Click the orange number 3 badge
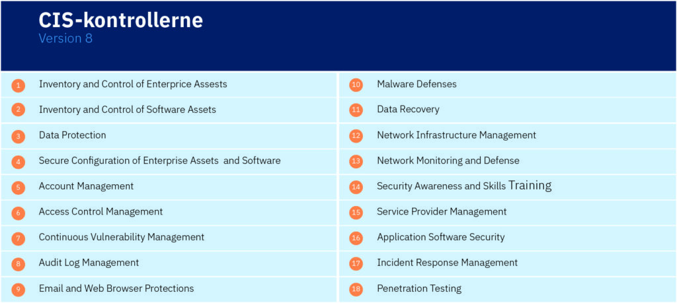Image resolution: width=677 pixels, height=303 pixels. [x=18, y=136]
